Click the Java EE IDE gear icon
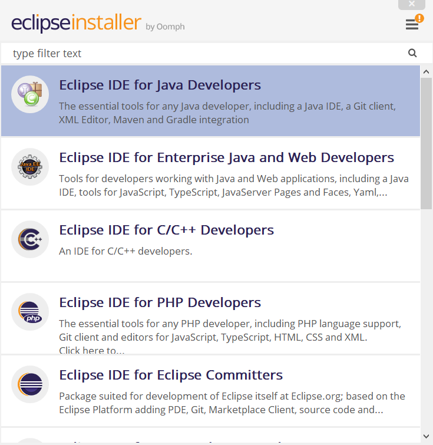The width and height of the screenshot is (433, 445). (30, 167)
